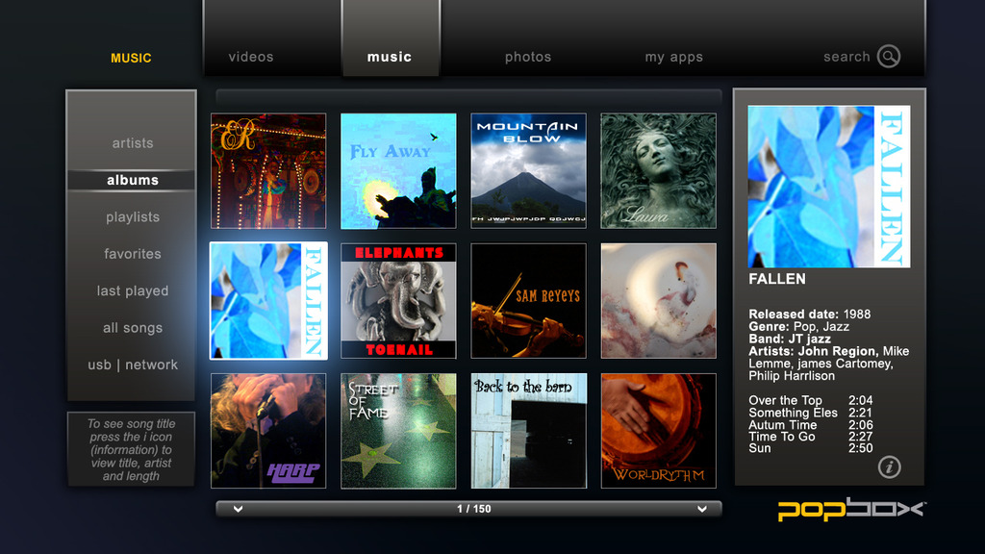Image resolution: width=985 pixels, height=554 pixels.
Task: Click the artist name John Region
Action: [x=837, y=351]
